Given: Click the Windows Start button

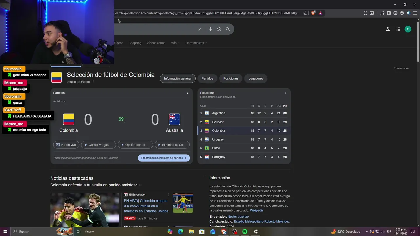Looking at the screenshot, I should pos(5,232).
